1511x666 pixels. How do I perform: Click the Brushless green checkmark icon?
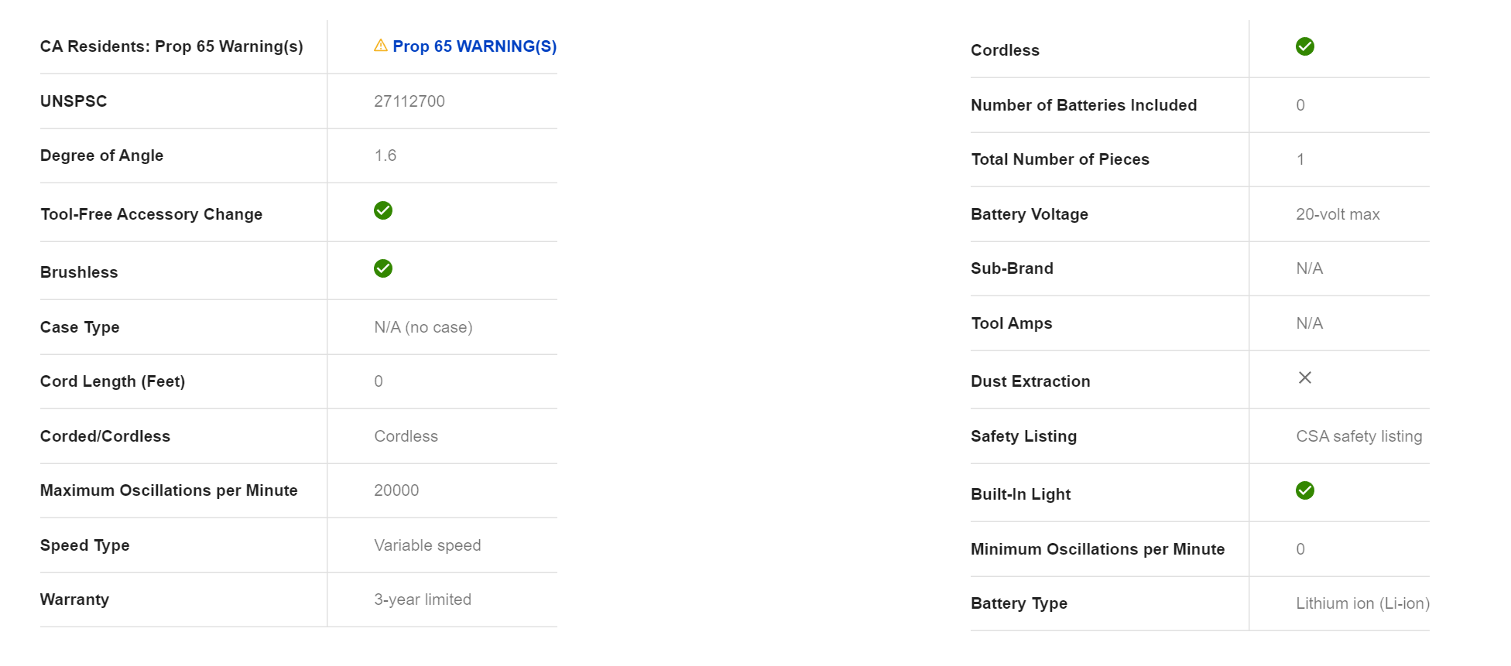click(x=383, y=268)
